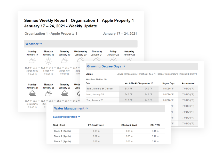Click the 'Max & Min Air Temperature °F' header
Screen dimensions: 222x155
pos(139,83)
